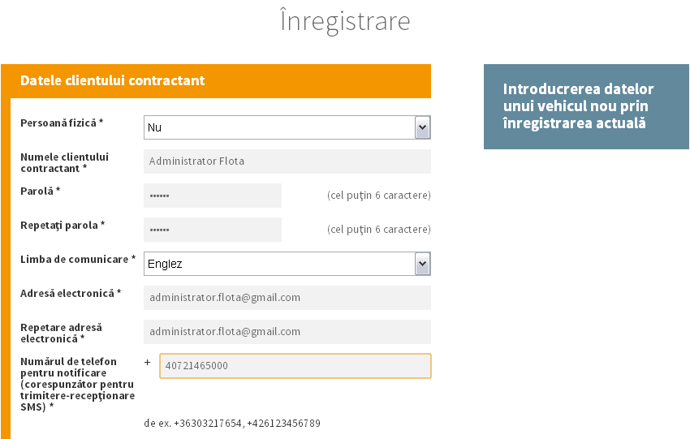The image size is (690, 439).
Task: Click the Limba de comunicare label
Action: (x=78, y=259)
